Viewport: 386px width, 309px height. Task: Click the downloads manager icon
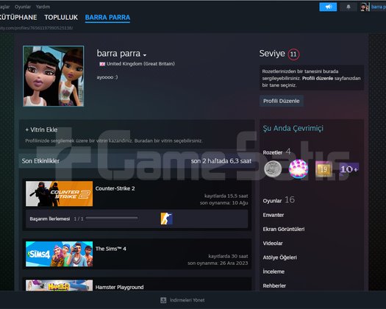163,300
